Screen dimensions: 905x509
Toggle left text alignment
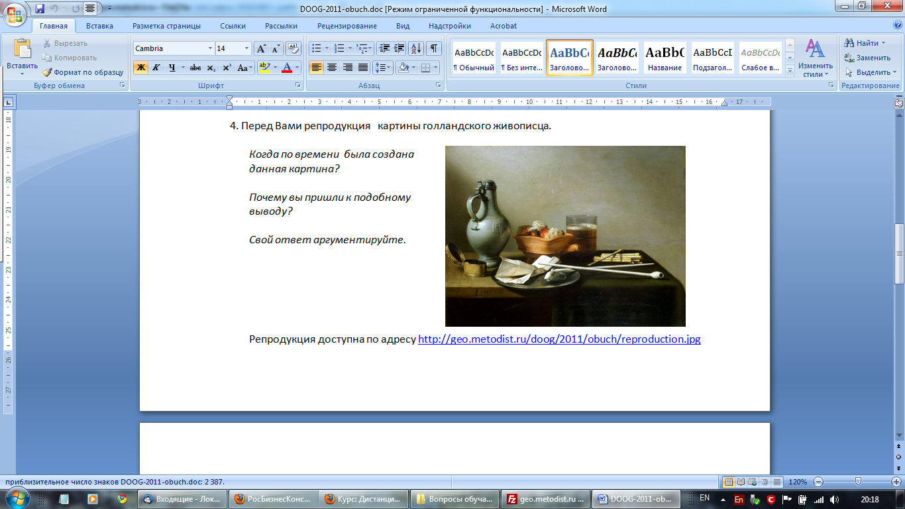(x=316, y=68)
